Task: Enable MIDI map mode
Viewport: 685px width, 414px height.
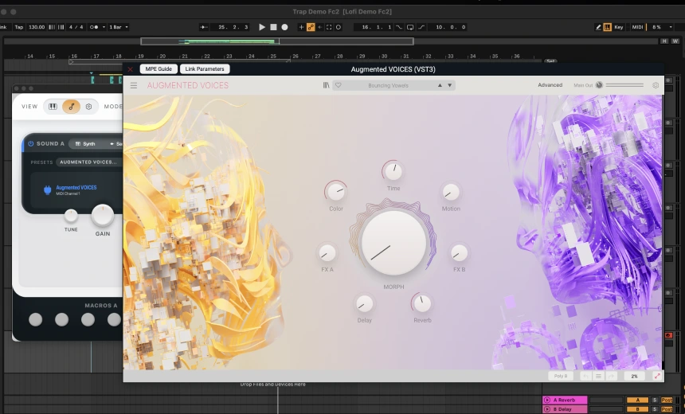Action: coord(637,27)
